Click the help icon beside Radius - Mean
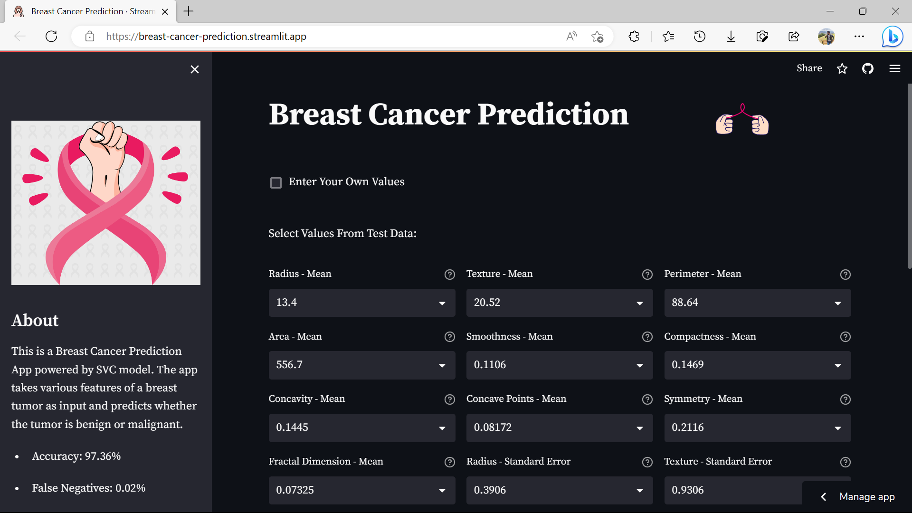912x513 pixels. (449, 274)
